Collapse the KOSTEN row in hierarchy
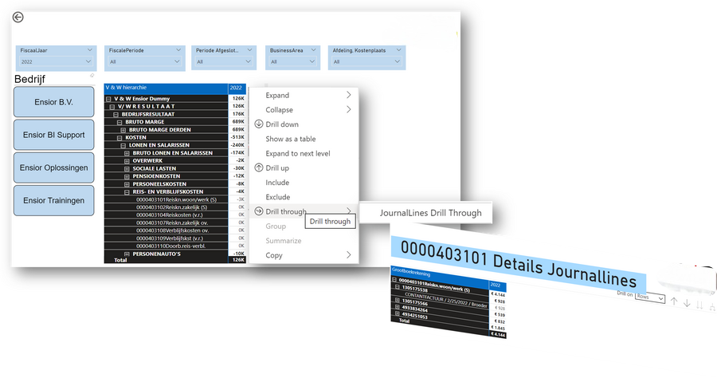Screen dimensions: 717x378 (119, 137)
